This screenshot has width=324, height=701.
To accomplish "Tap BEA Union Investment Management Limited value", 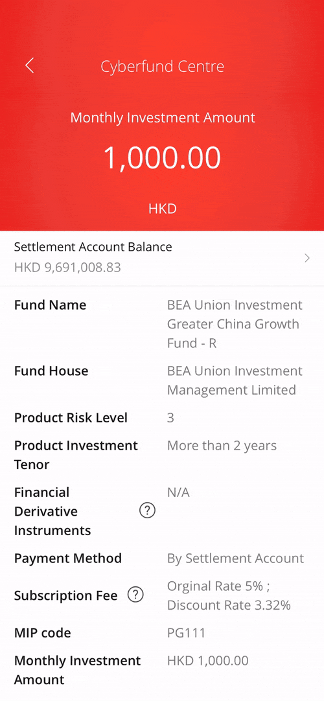I will point(235,380).
